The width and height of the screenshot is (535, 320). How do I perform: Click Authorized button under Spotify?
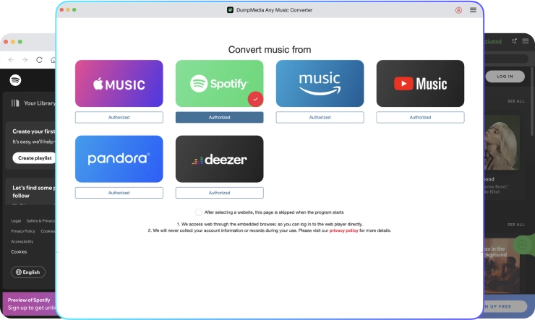(x=219, y=117)
